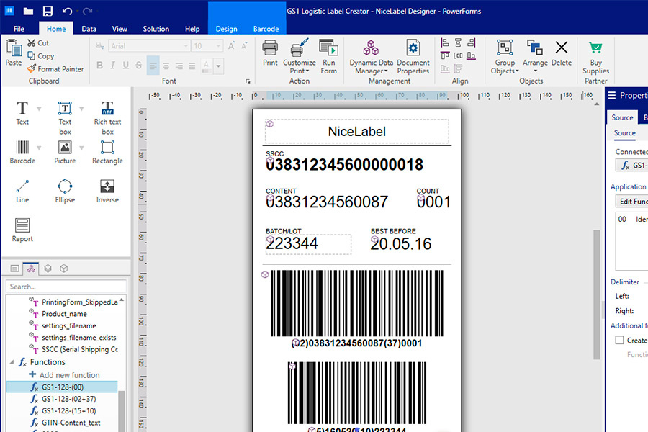Click the Save icon in title bar
648x432 pixels.
[48, 12]
